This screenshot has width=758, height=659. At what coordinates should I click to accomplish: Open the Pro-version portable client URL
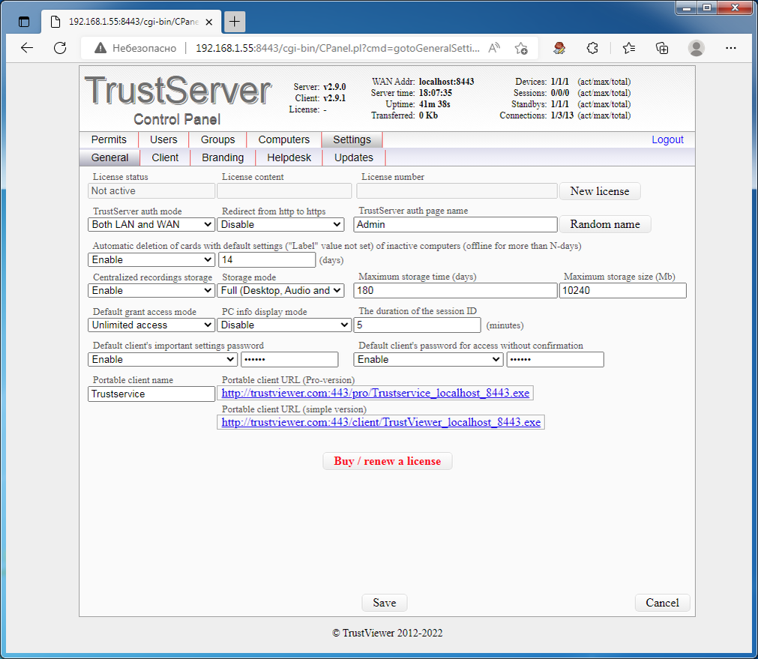(x=375, y=393)
